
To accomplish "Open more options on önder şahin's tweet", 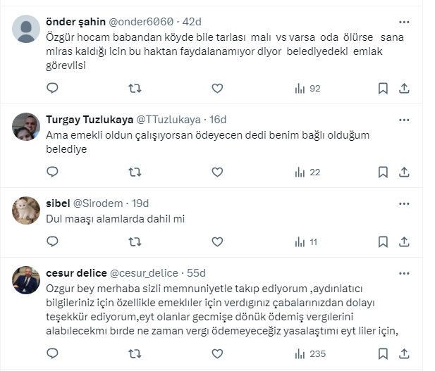I will click(x=403, y=22).
